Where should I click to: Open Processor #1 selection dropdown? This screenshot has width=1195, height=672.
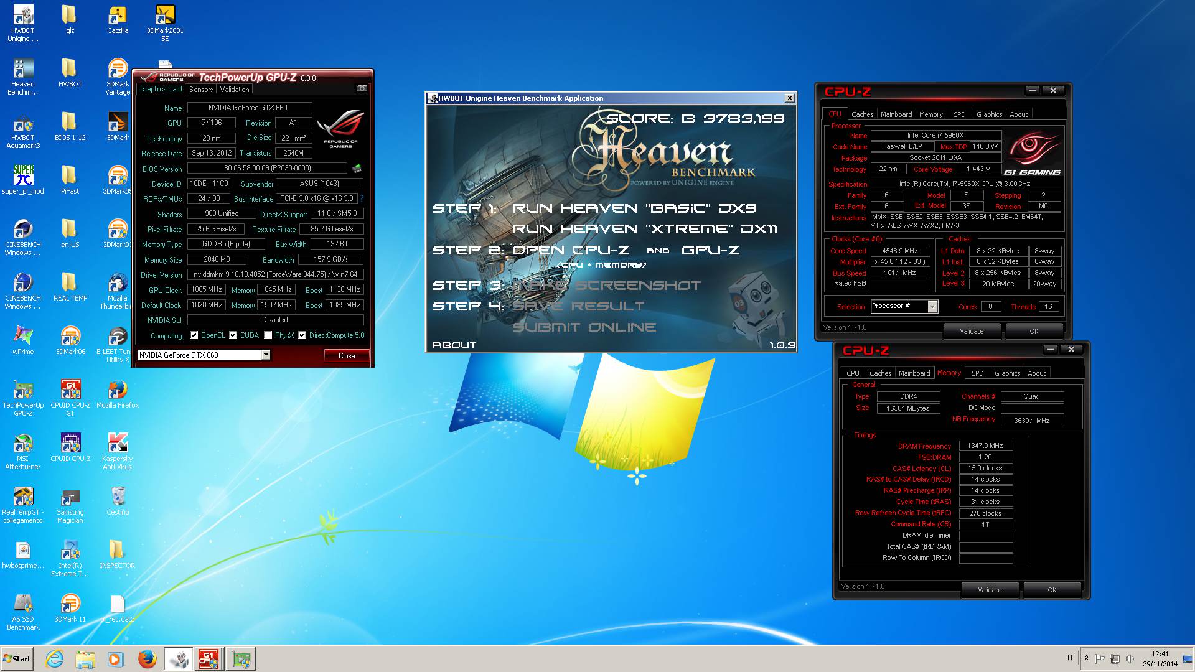point(932,306)
